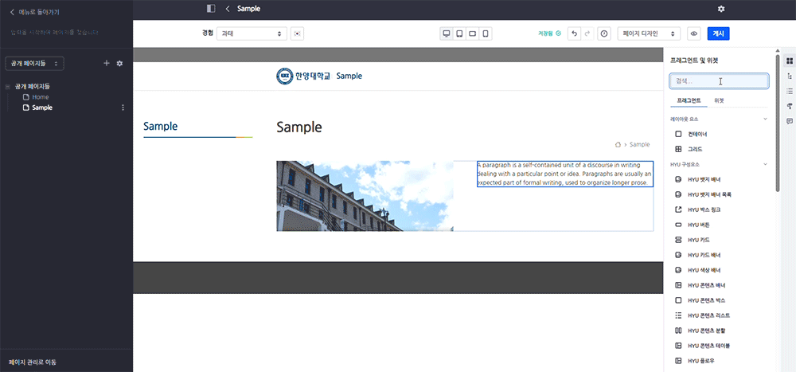796x372 pixels.
Task: Open the comments panel icon
Action: [789, 121]
